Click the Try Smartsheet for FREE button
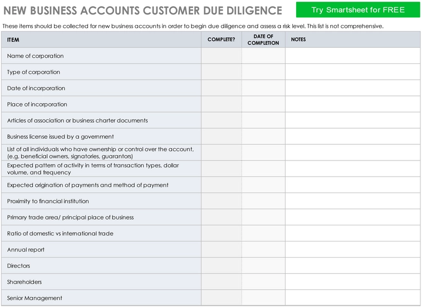Viewport: 422px width, 307px height. tap(358, 10)
